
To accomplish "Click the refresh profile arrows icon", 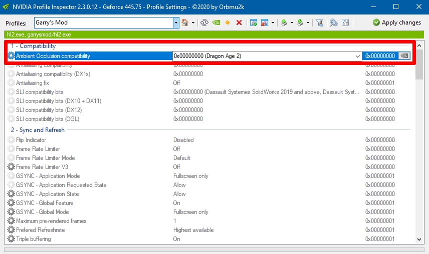I will [204, 22].
